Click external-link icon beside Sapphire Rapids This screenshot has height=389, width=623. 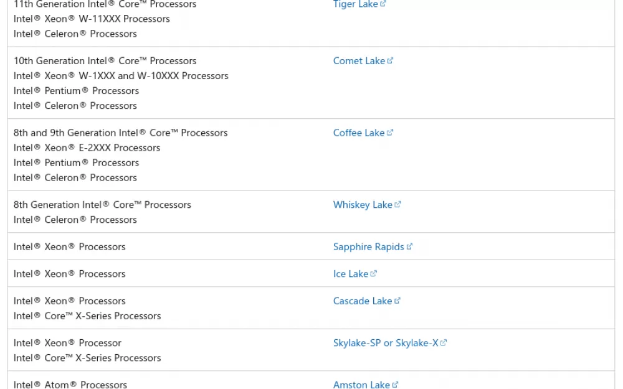tap(409, 246)
